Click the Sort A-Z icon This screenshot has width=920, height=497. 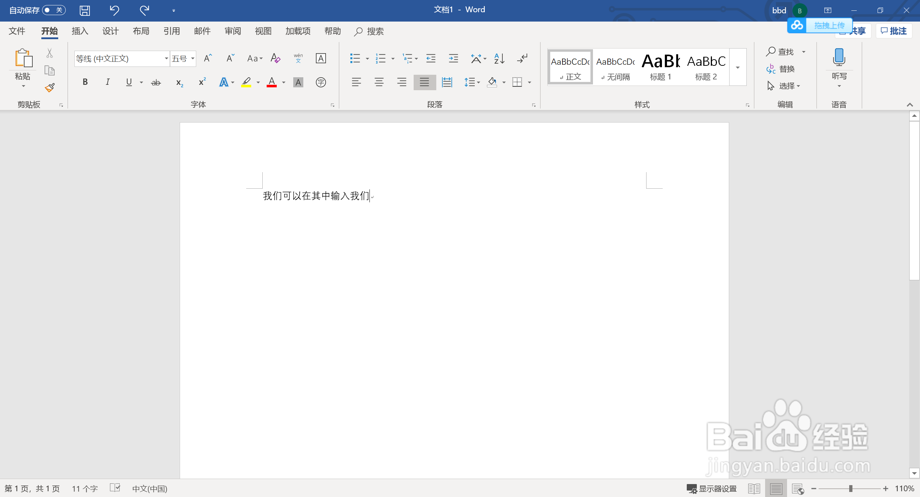coord(499,59)
